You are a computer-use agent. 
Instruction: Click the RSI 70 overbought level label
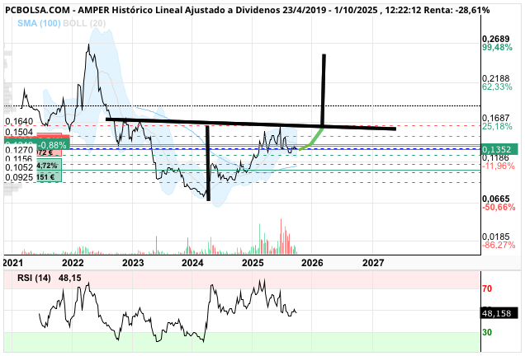[x=487, y=289]
